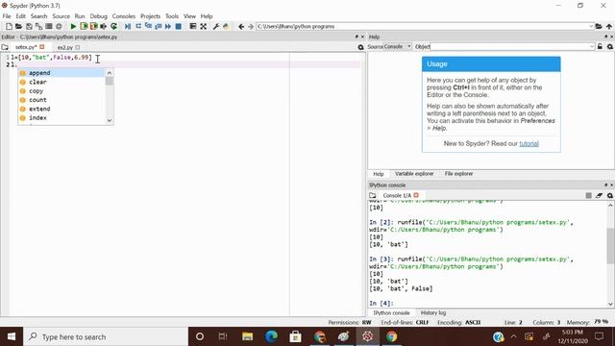Run current cell and advance
The height and width of the screenshot is (346, 615).
pos(94,26)
